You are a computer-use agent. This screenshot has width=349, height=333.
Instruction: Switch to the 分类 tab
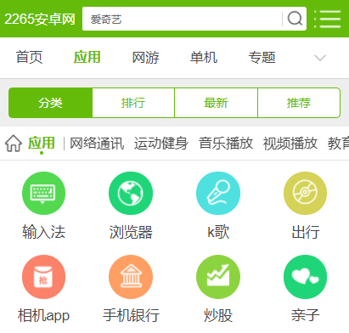point(50,103)
